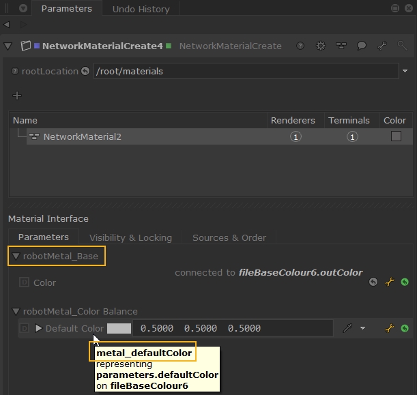Collapse the robotMetal_Color Balance group
The image size is (417, 395).
pyautogui.click(x=15, y=311)
